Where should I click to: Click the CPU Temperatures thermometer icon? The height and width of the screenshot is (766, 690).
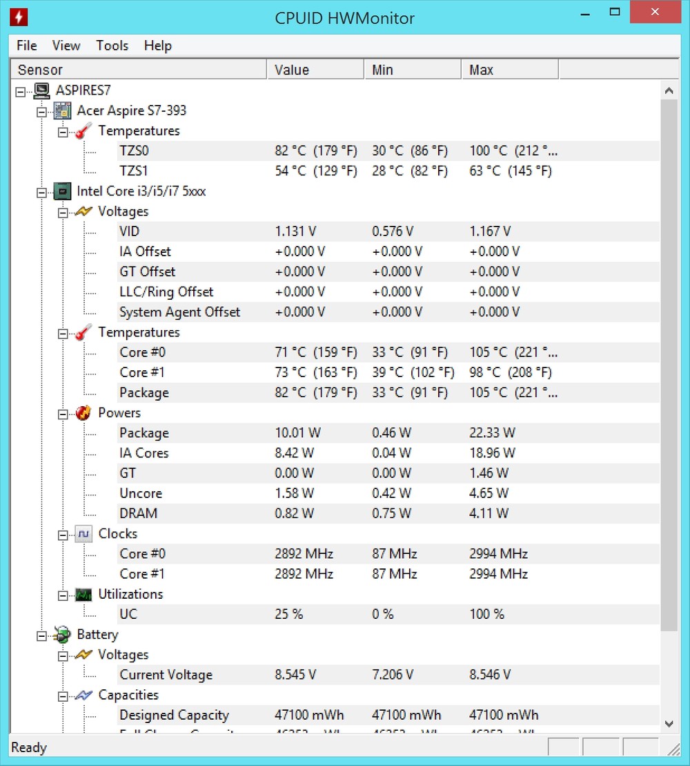coord(83,332)
